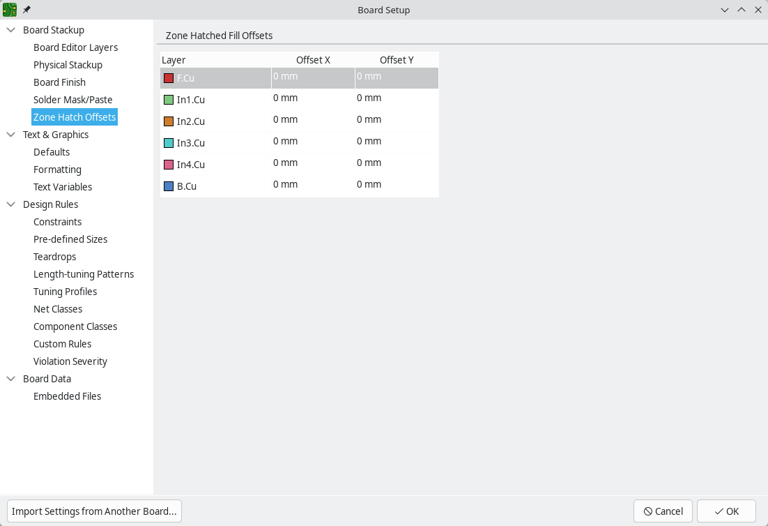Click the In1.Cu green layer swatch
Viewport: 768px width, 526px height.
169,100
